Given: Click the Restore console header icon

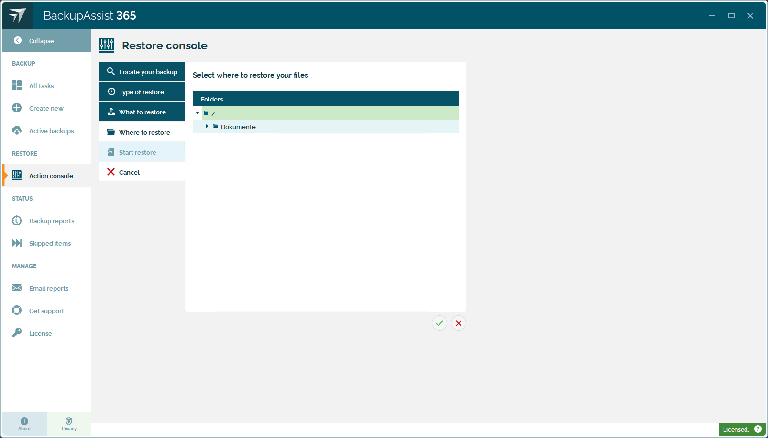Looking at the screenshot, I should click(107, 45).
